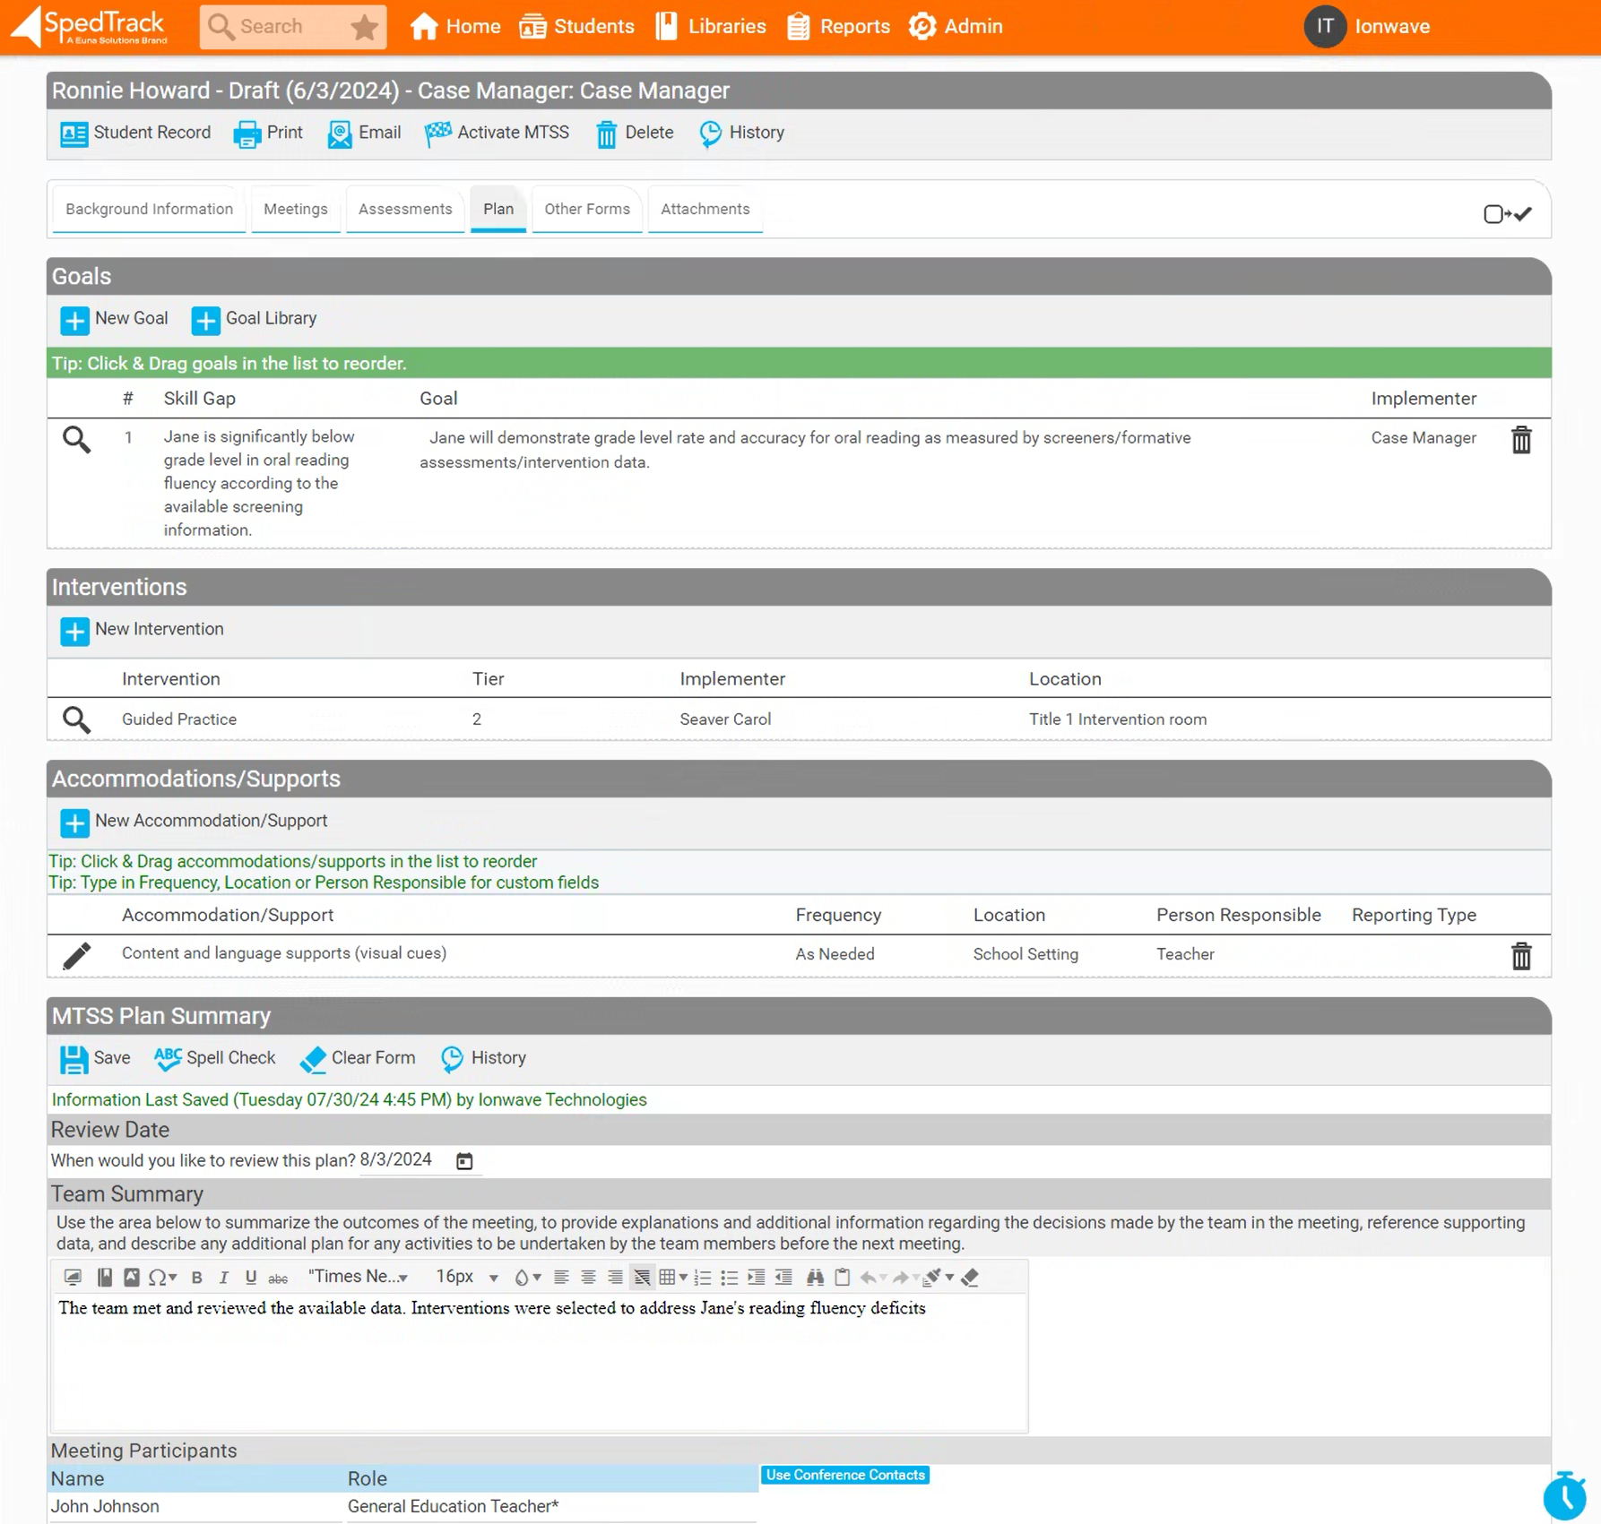Open the Reports menu
The height and width of the screenshot is (1524, 1601).
(x=838, y=27)
